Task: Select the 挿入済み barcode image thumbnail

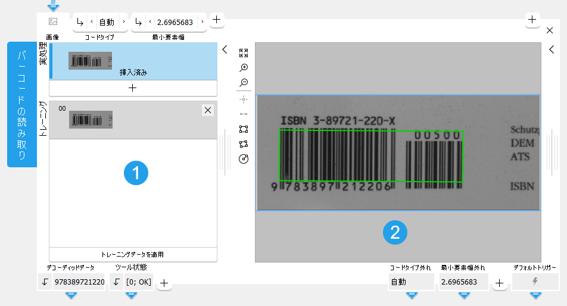Action: (x=91, y=61)
